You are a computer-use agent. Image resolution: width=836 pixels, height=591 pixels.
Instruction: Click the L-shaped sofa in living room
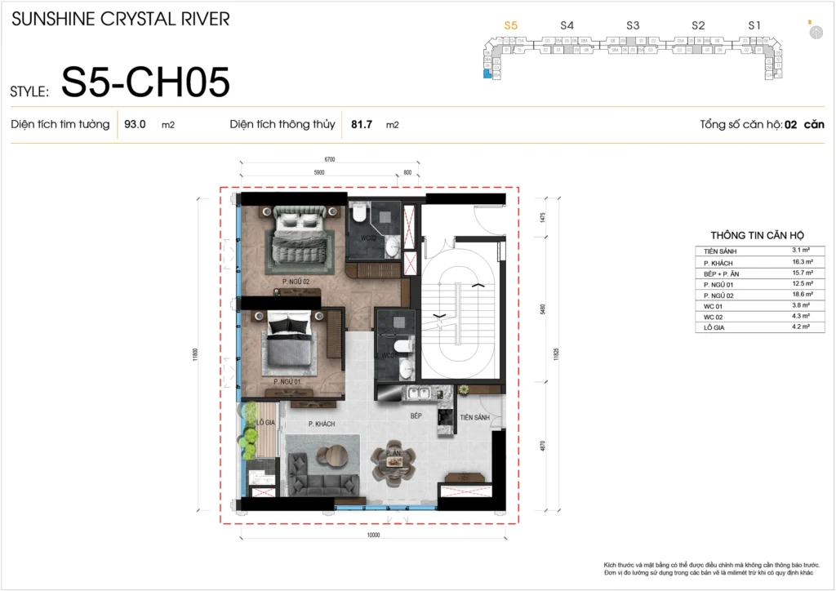click(319, 471)
